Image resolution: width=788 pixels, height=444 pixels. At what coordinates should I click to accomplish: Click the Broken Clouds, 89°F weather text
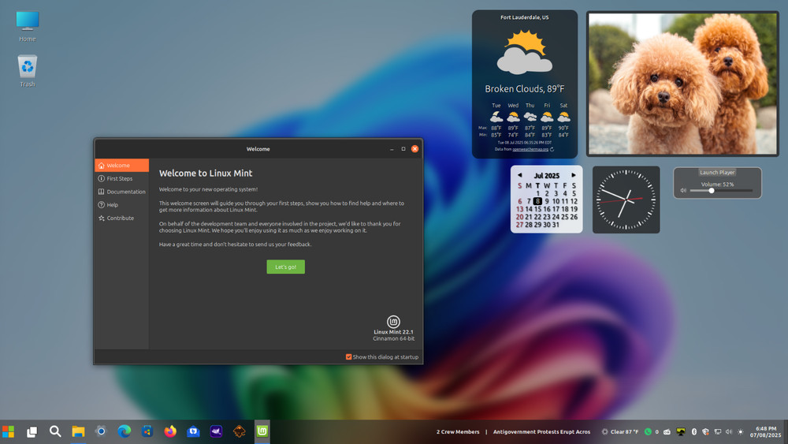tap(524, 89)
